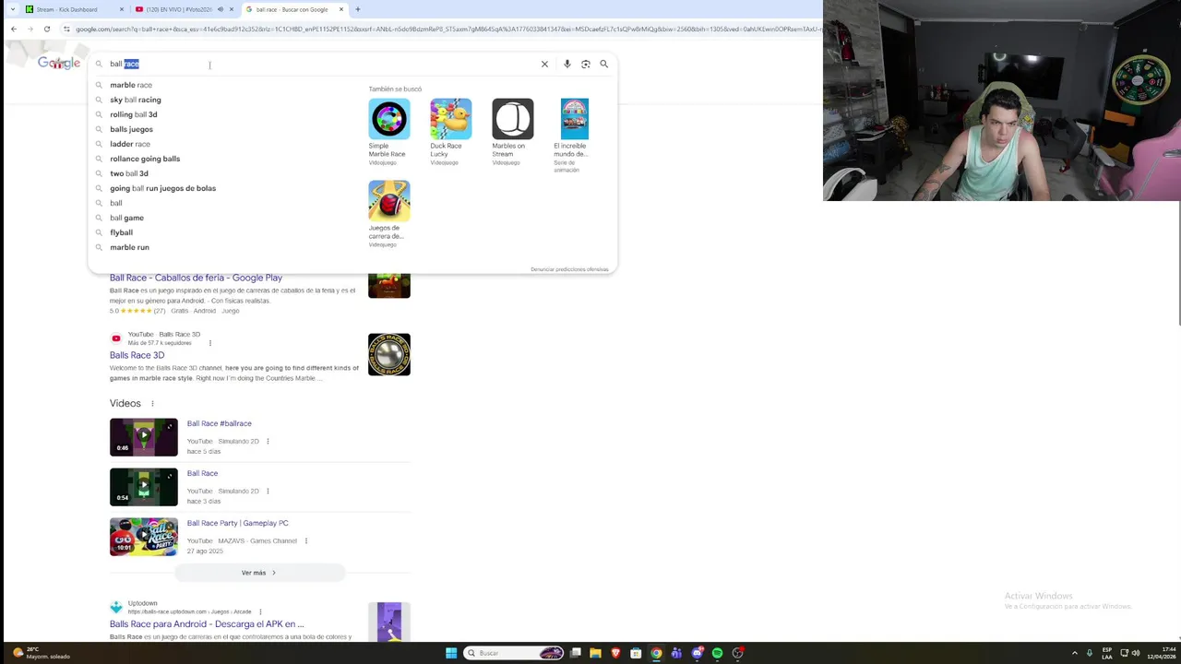1181x664 pixels.
Task: Open the Windows Start menu
Action: click(x=451, y=653)
